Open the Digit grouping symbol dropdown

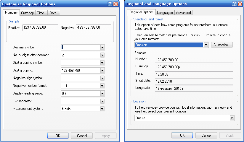(102, 63)
